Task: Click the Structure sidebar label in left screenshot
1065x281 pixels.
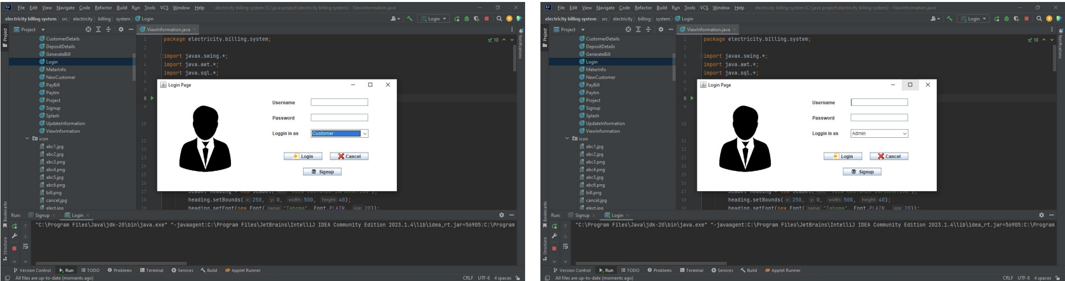Action: click(5, 245)
